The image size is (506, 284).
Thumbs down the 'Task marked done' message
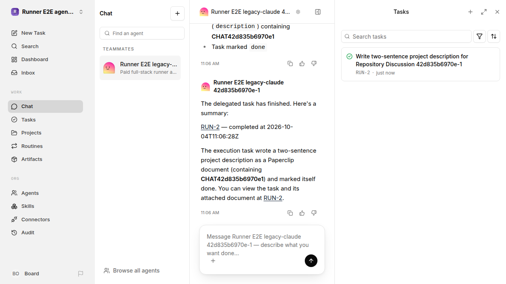pos(314,64)
